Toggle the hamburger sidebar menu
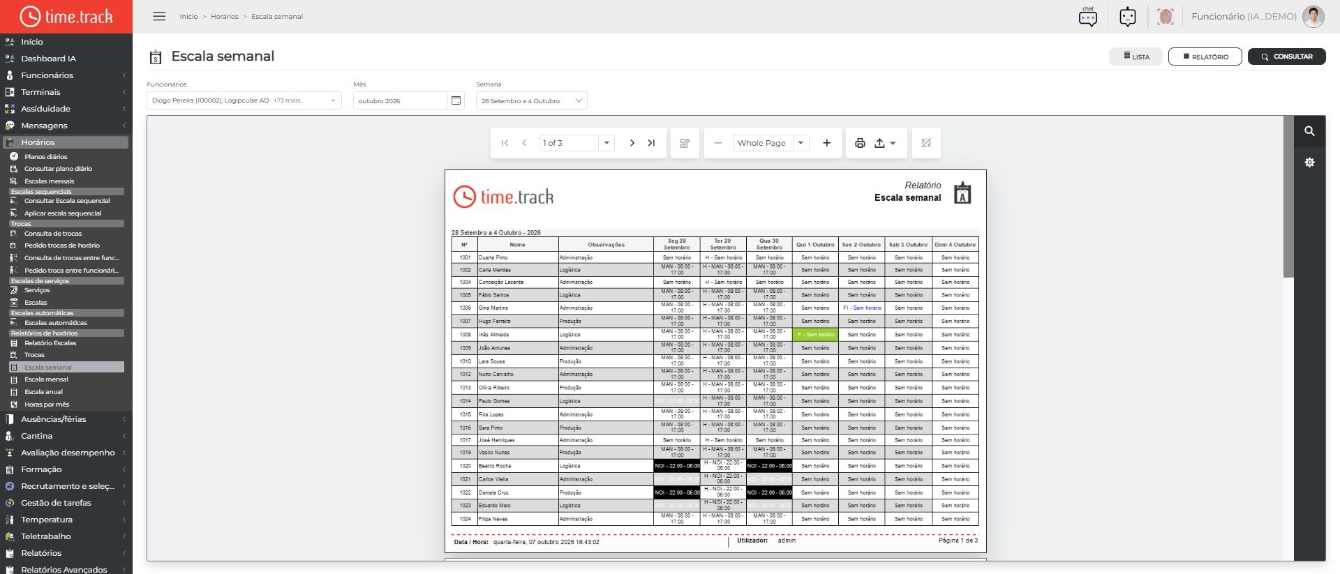This screenshot has height=574, width=1340. [x=159, y=16]
